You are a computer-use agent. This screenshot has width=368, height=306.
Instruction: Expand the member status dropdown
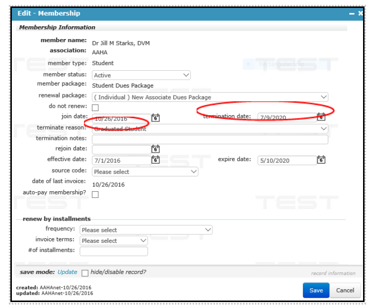point(141,75)
